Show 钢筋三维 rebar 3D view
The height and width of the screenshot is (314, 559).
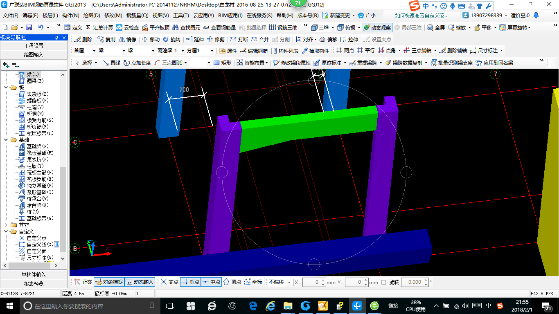[283, 27]
